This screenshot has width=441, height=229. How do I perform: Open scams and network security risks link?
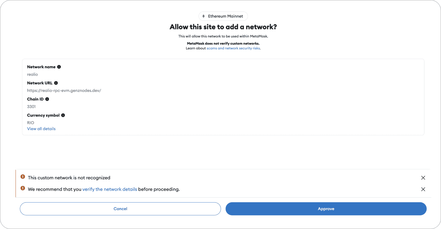[x=233, y=48]
